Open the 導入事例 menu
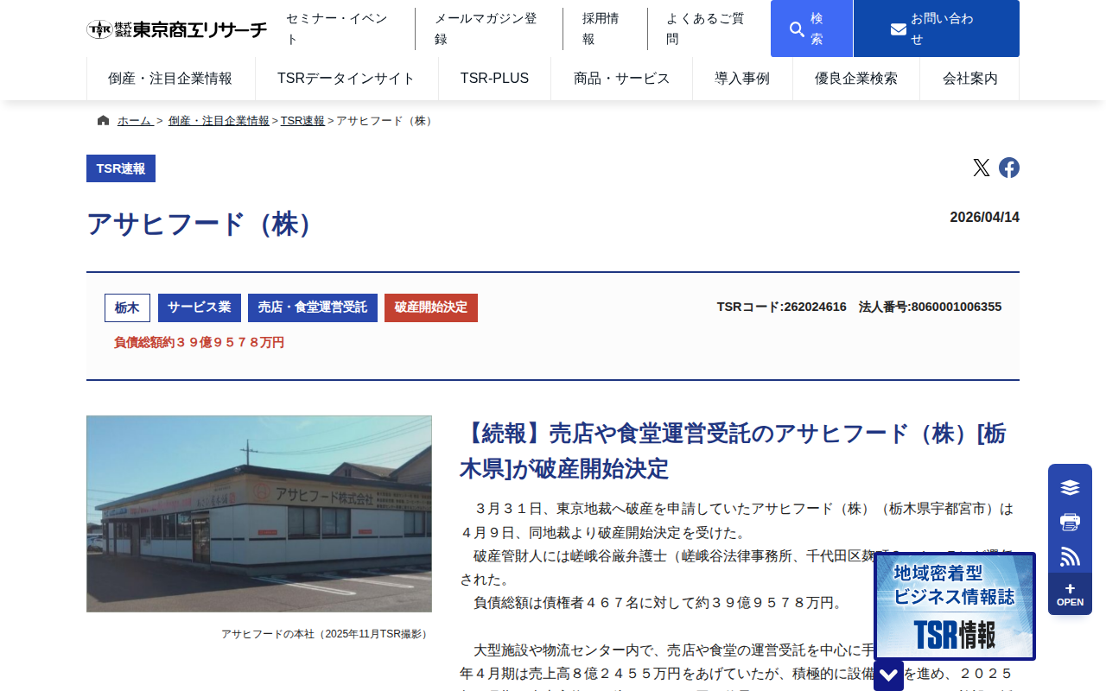This screenshot has width=1106, height=691. [x=742, y=79]
